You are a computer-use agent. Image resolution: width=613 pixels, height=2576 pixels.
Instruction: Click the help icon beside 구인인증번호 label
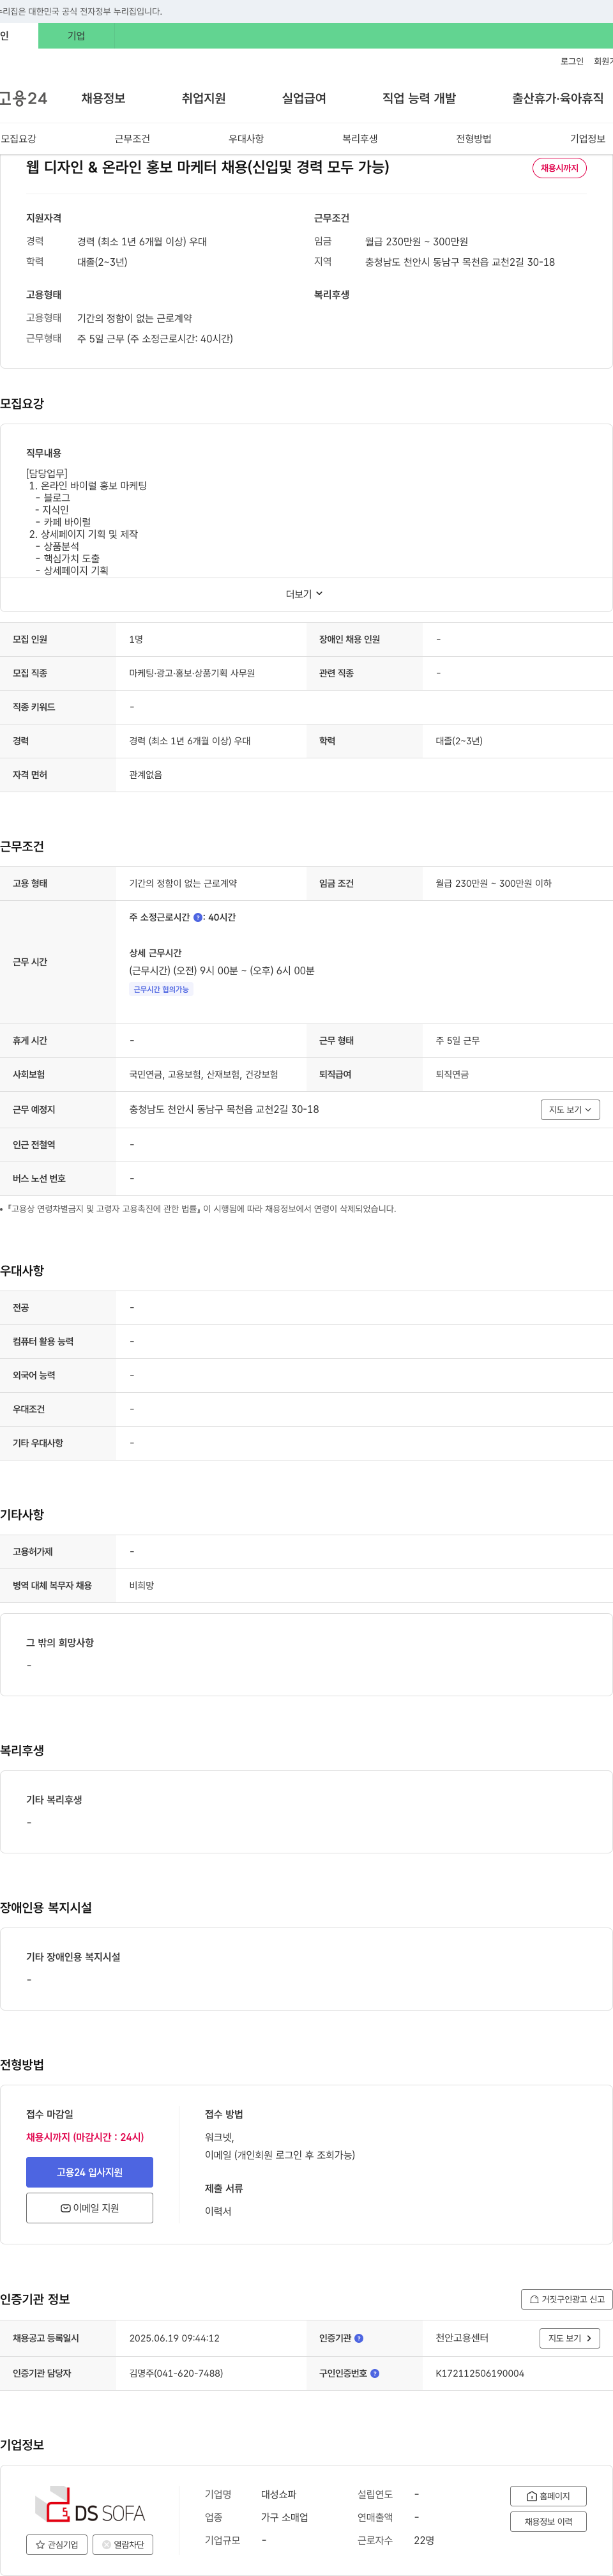375,2373
